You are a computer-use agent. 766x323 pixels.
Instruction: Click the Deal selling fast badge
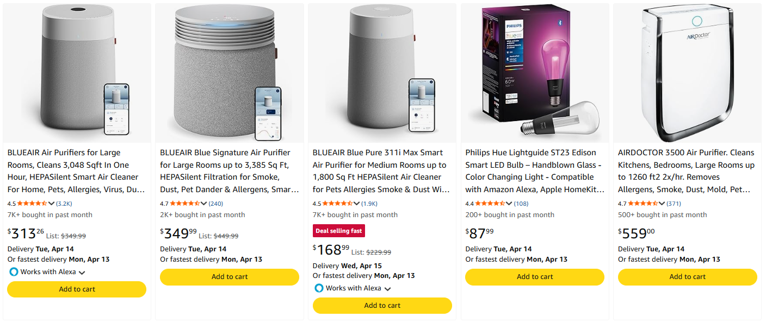338,230
